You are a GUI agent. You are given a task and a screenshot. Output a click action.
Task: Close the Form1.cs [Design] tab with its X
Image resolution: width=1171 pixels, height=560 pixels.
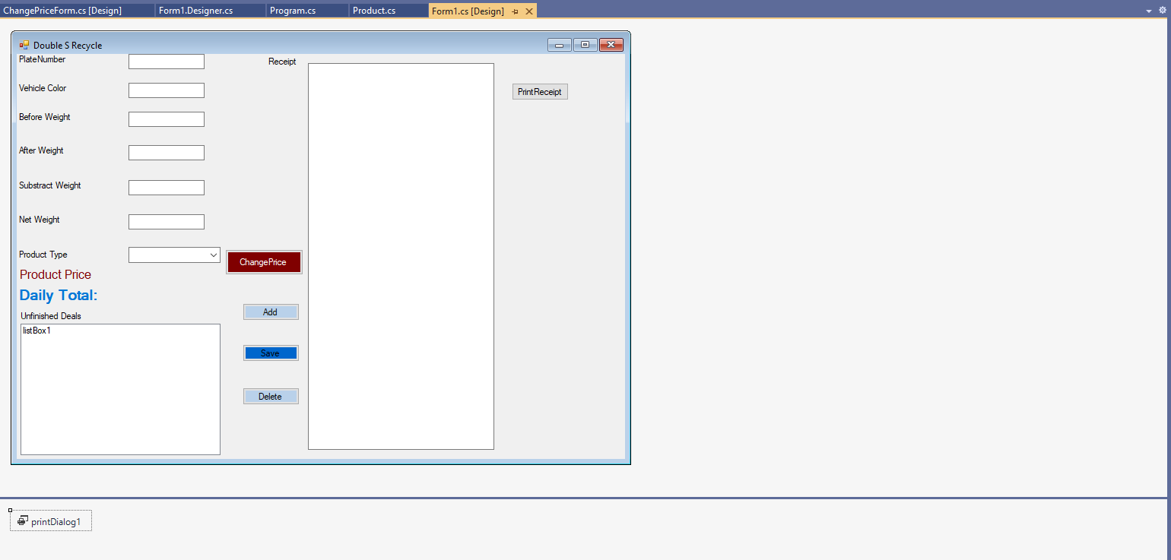529,11
